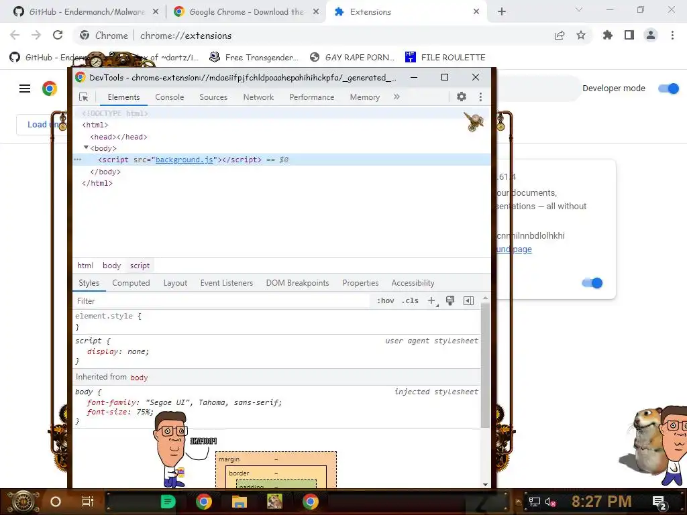
Task: Open the Event Listeners pane
Action: point(227,283)
